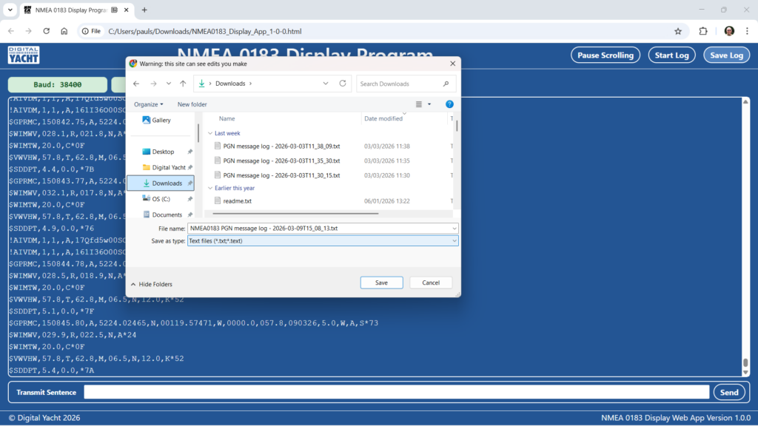
Task: Open the File name history dropdown arrow
Action: pyautogui.click(x=453, y=229)
